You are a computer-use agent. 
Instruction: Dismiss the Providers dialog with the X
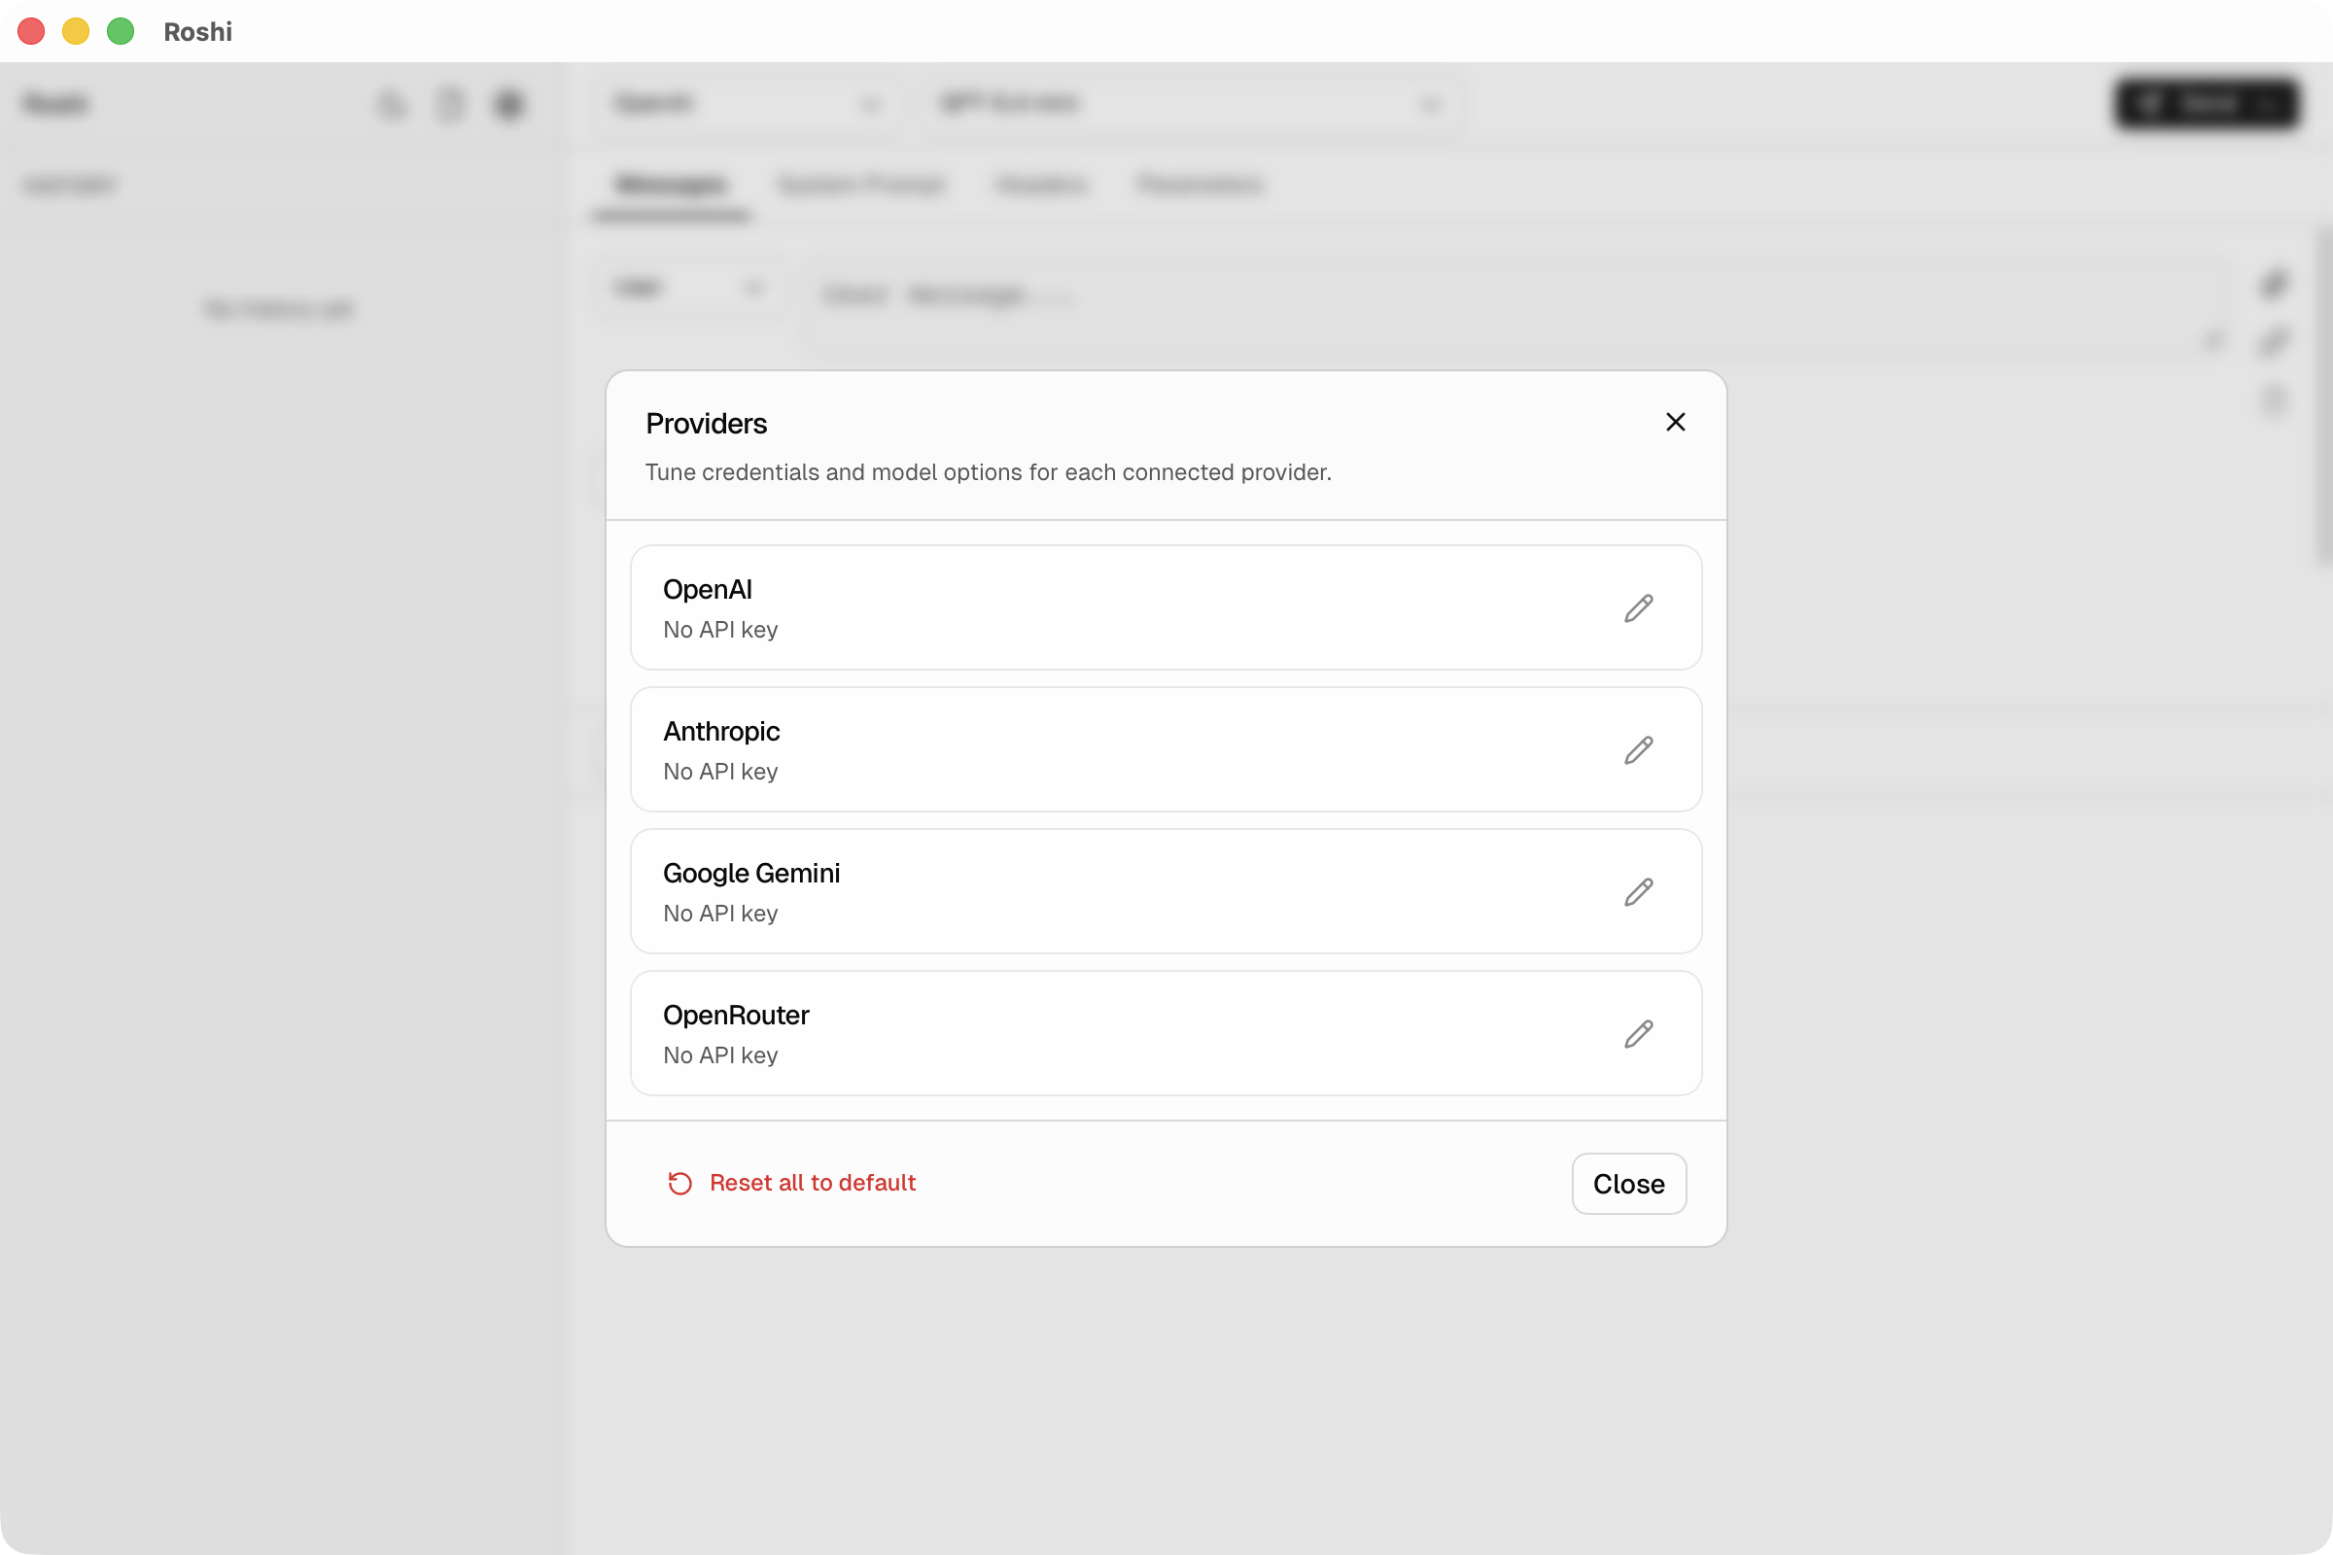(1675, 422)
